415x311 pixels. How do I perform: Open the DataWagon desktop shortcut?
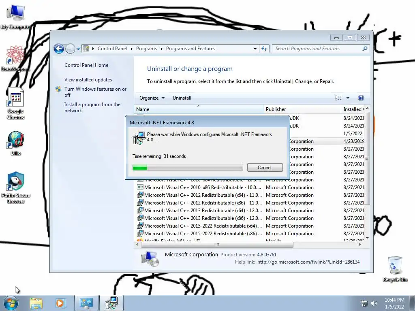pyautogui.click(x=15, y=58)
